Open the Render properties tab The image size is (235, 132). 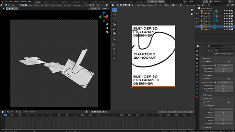pos(197,55)
